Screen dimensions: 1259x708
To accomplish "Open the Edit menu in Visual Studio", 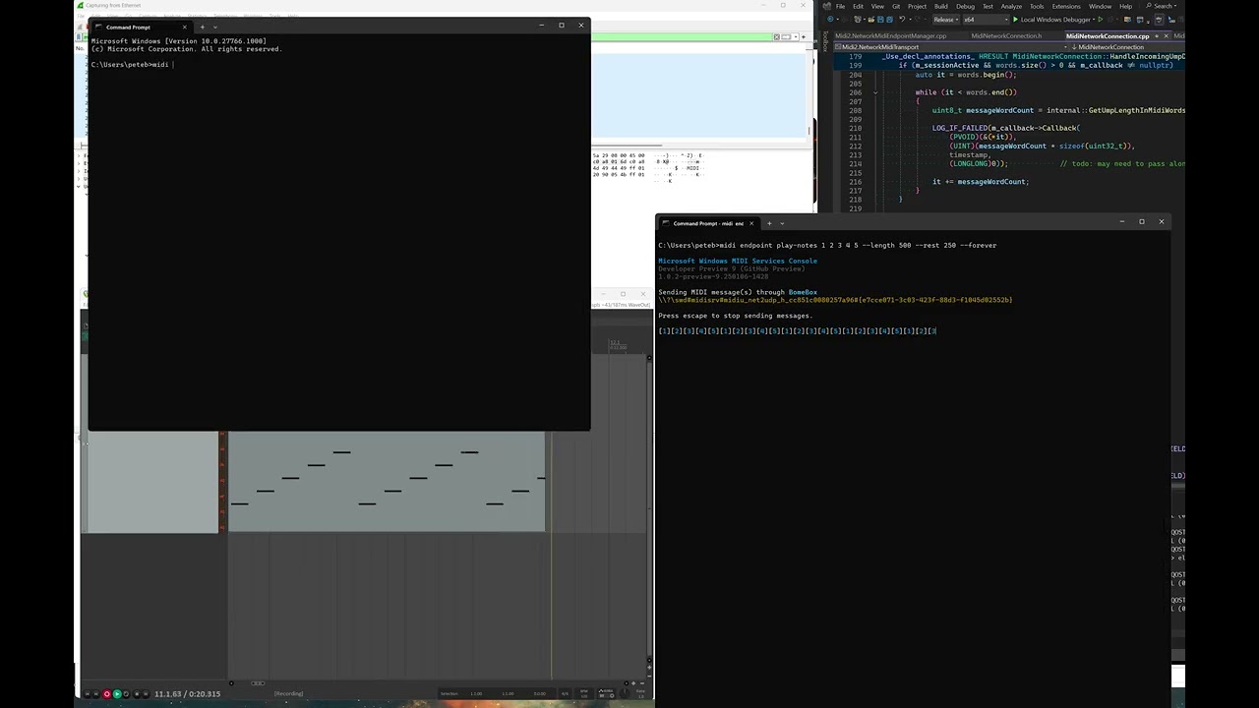I will click(x=858, y=6).
